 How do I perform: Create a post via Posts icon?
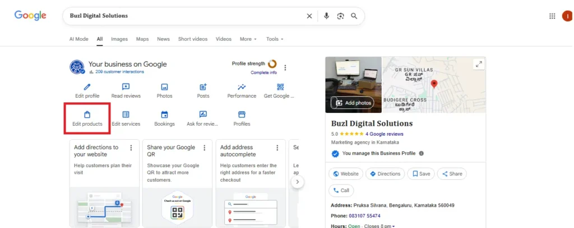click(203, 87)
